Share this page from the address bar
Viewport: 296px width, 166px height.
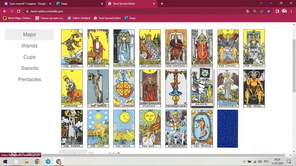pyautogui.click(x=262, y=11)
